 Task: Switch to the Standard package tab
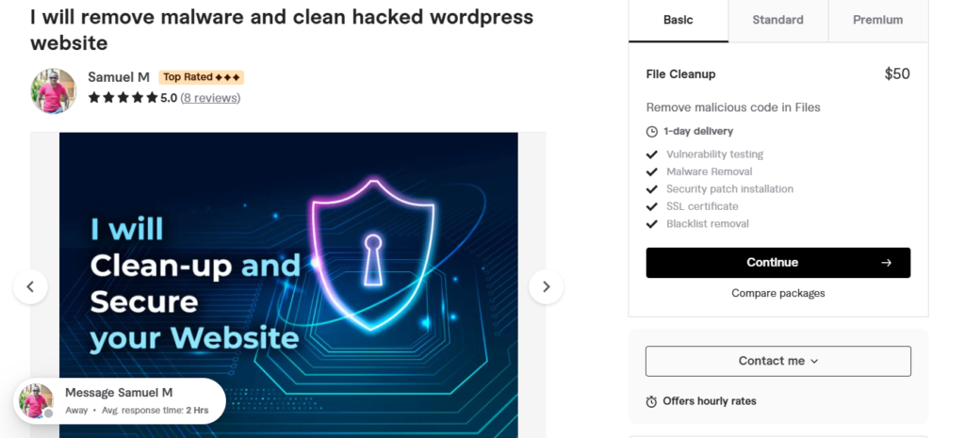tap(777, 21)
